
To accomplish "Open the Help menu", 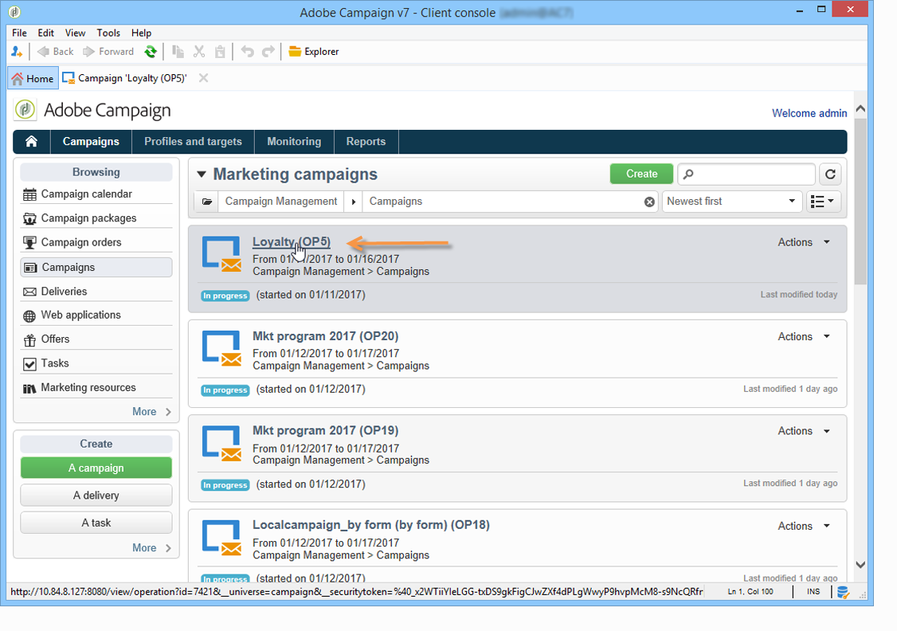I will [141, 33].
